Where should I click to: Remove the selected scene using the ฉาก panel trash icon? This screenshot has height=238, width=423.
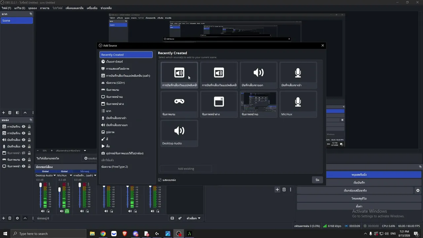pos(10,113)
